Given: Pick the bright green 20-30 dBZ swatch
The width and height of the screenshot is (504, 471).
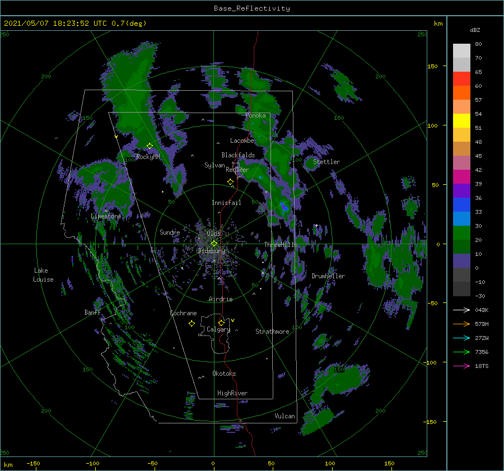Looking at the screenshot, I should pos(461,233).
